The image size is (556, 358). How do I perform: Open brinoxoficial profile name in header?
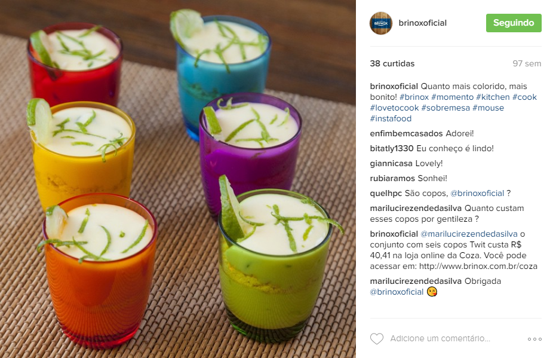coord(422,23)
